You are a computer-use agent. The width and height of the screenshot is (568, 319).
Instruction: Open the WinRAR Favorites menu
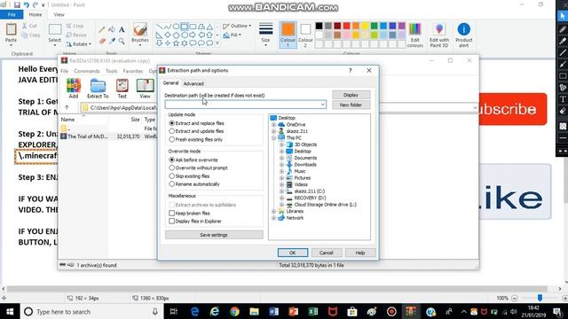133,71
